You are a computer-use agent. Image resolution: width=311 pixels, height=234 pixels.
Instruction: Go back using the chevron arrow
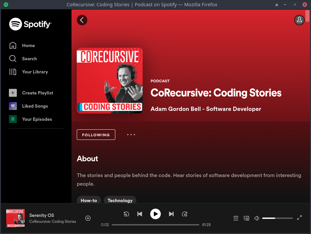pos(82,20)
